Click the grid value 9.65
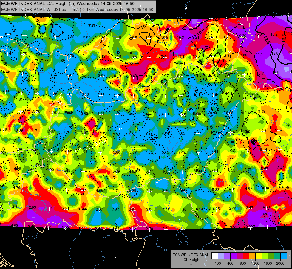 click(x=198, y=133)
